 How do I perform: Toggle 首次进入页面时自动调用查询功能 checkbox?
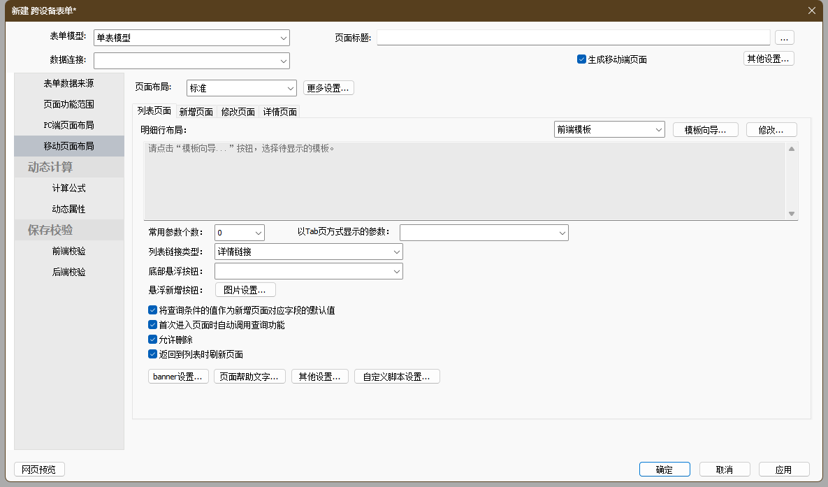coord(153,325)
